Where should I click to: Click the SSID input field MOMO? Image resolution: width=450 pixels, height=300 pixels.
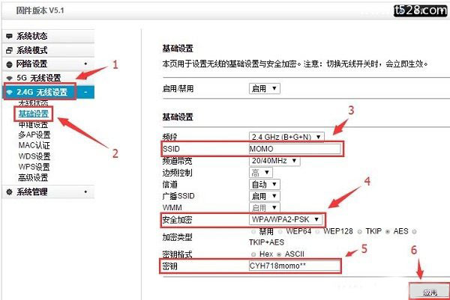(295, 149)
